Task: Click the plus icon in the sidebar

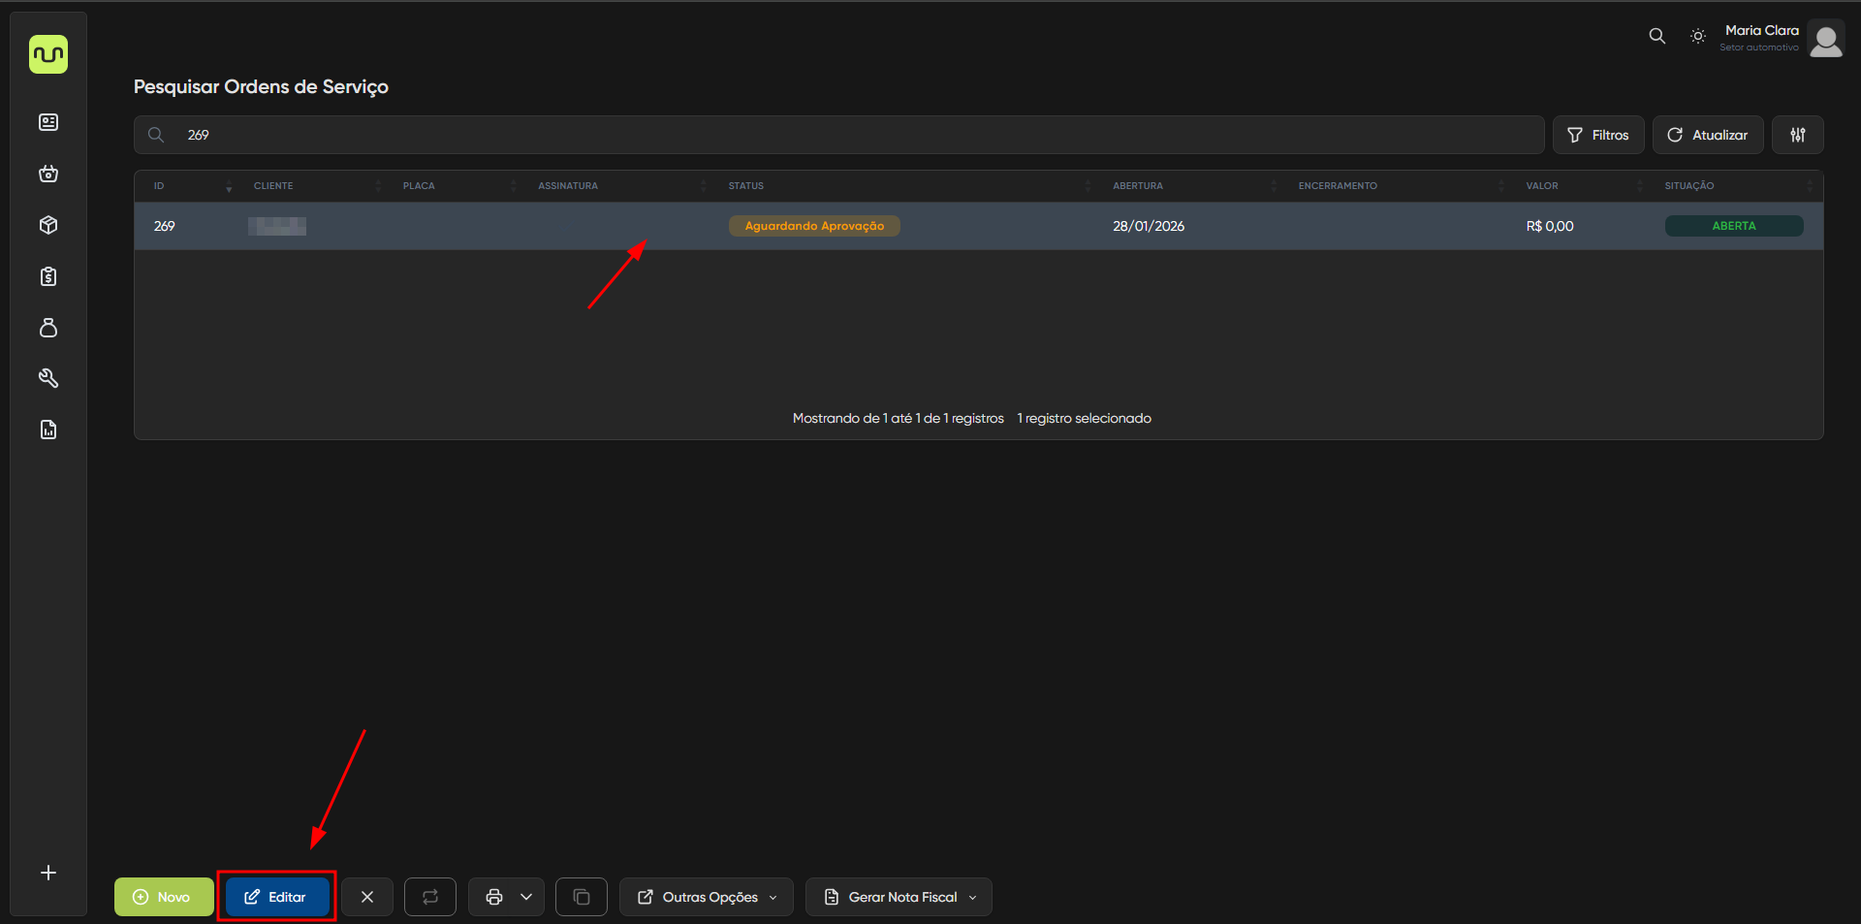Action: coord(48,873)
